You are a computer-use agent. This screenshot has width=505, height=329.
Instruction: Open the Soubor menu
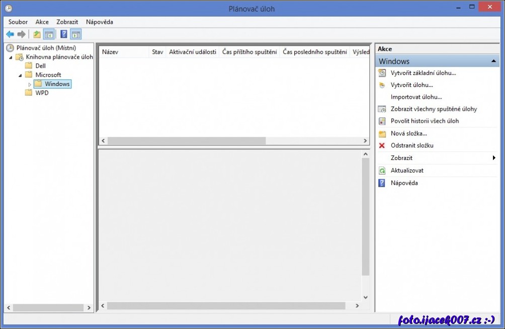(18, 22)
